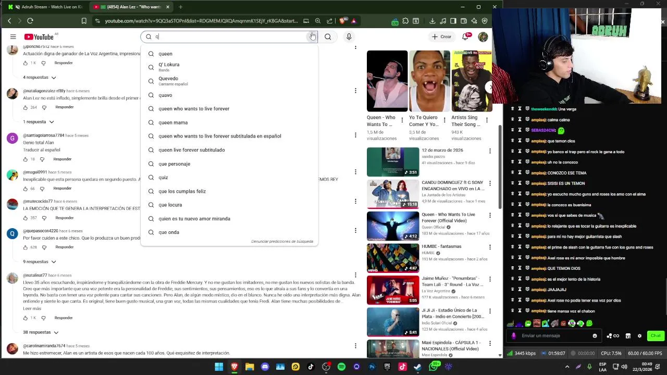Expand '1 respuesta' replies
Image resolution: width=667 pixels, height=375 pixels.
pyautogui.click(x=38, y=121)
